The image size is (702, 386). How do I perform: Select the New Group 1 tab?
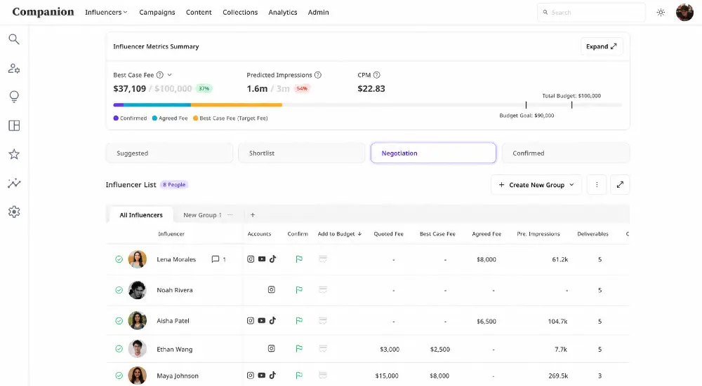tap(202, 215)
